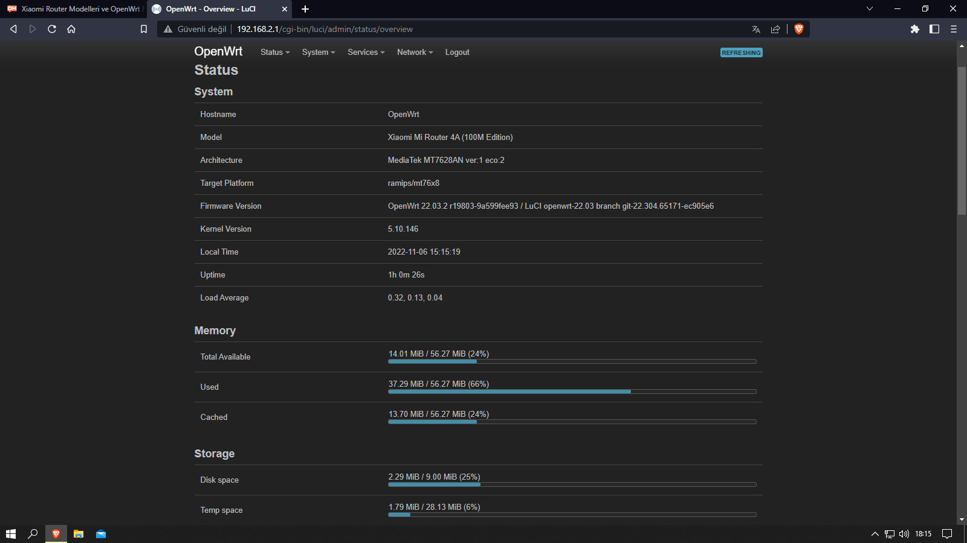Click the scrollbar up arrow

tap(962, 46)
